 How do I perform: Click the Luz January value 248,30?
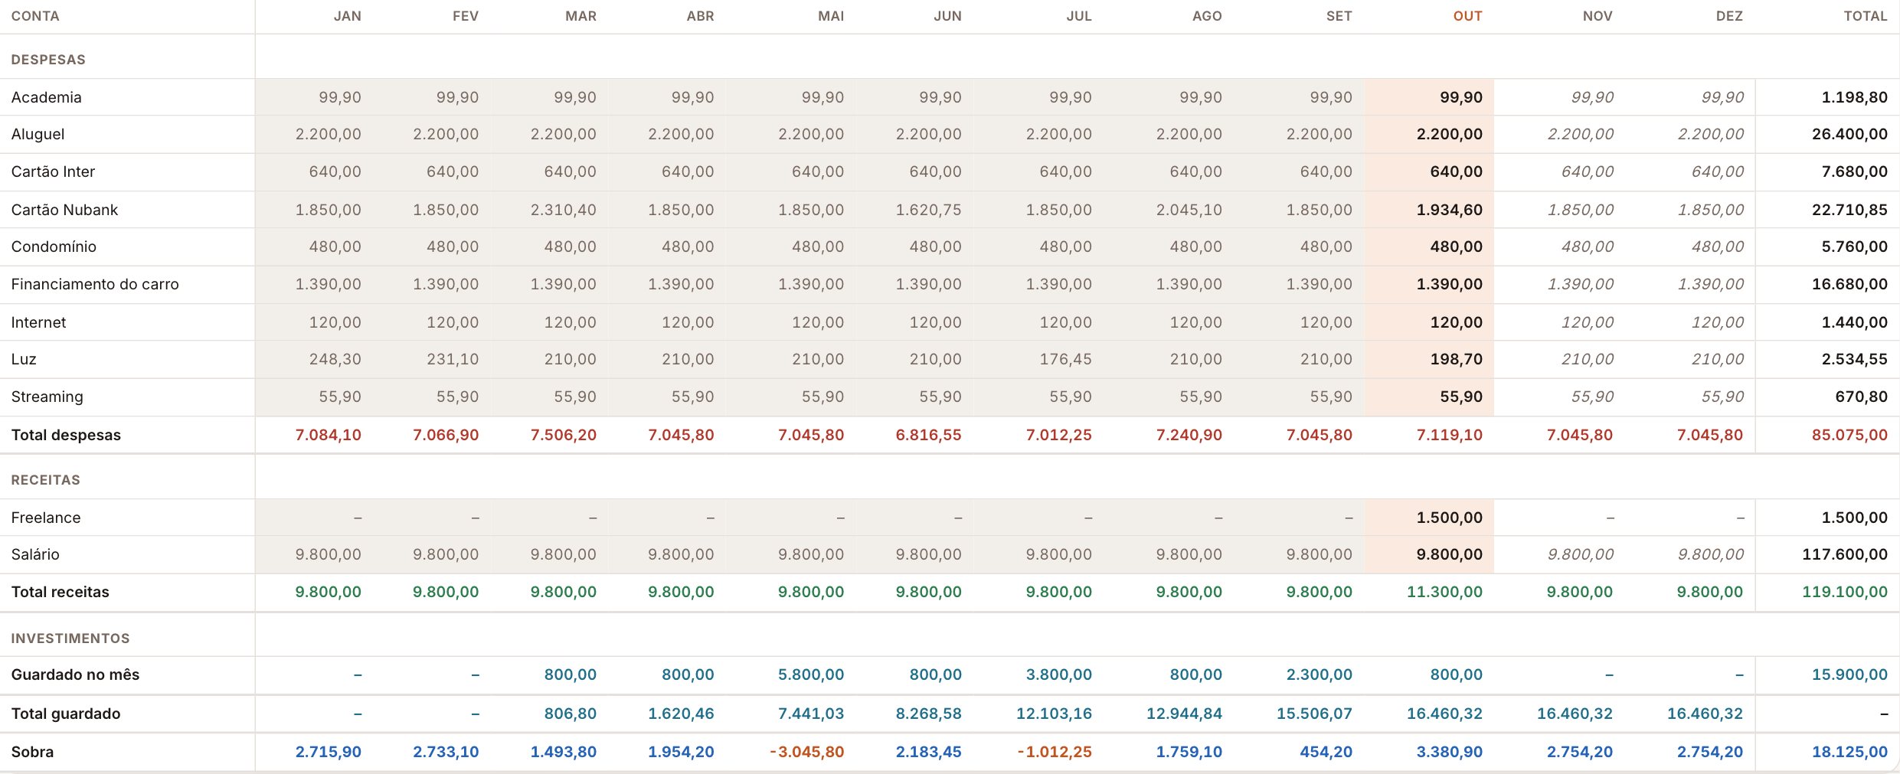335,359
